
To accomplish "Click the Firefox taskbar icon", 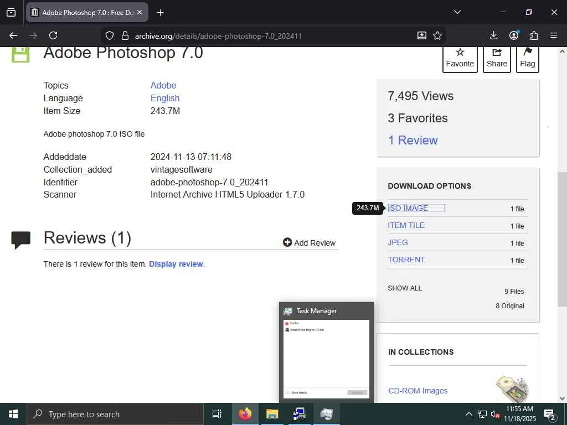I will (x=245, y=414).
